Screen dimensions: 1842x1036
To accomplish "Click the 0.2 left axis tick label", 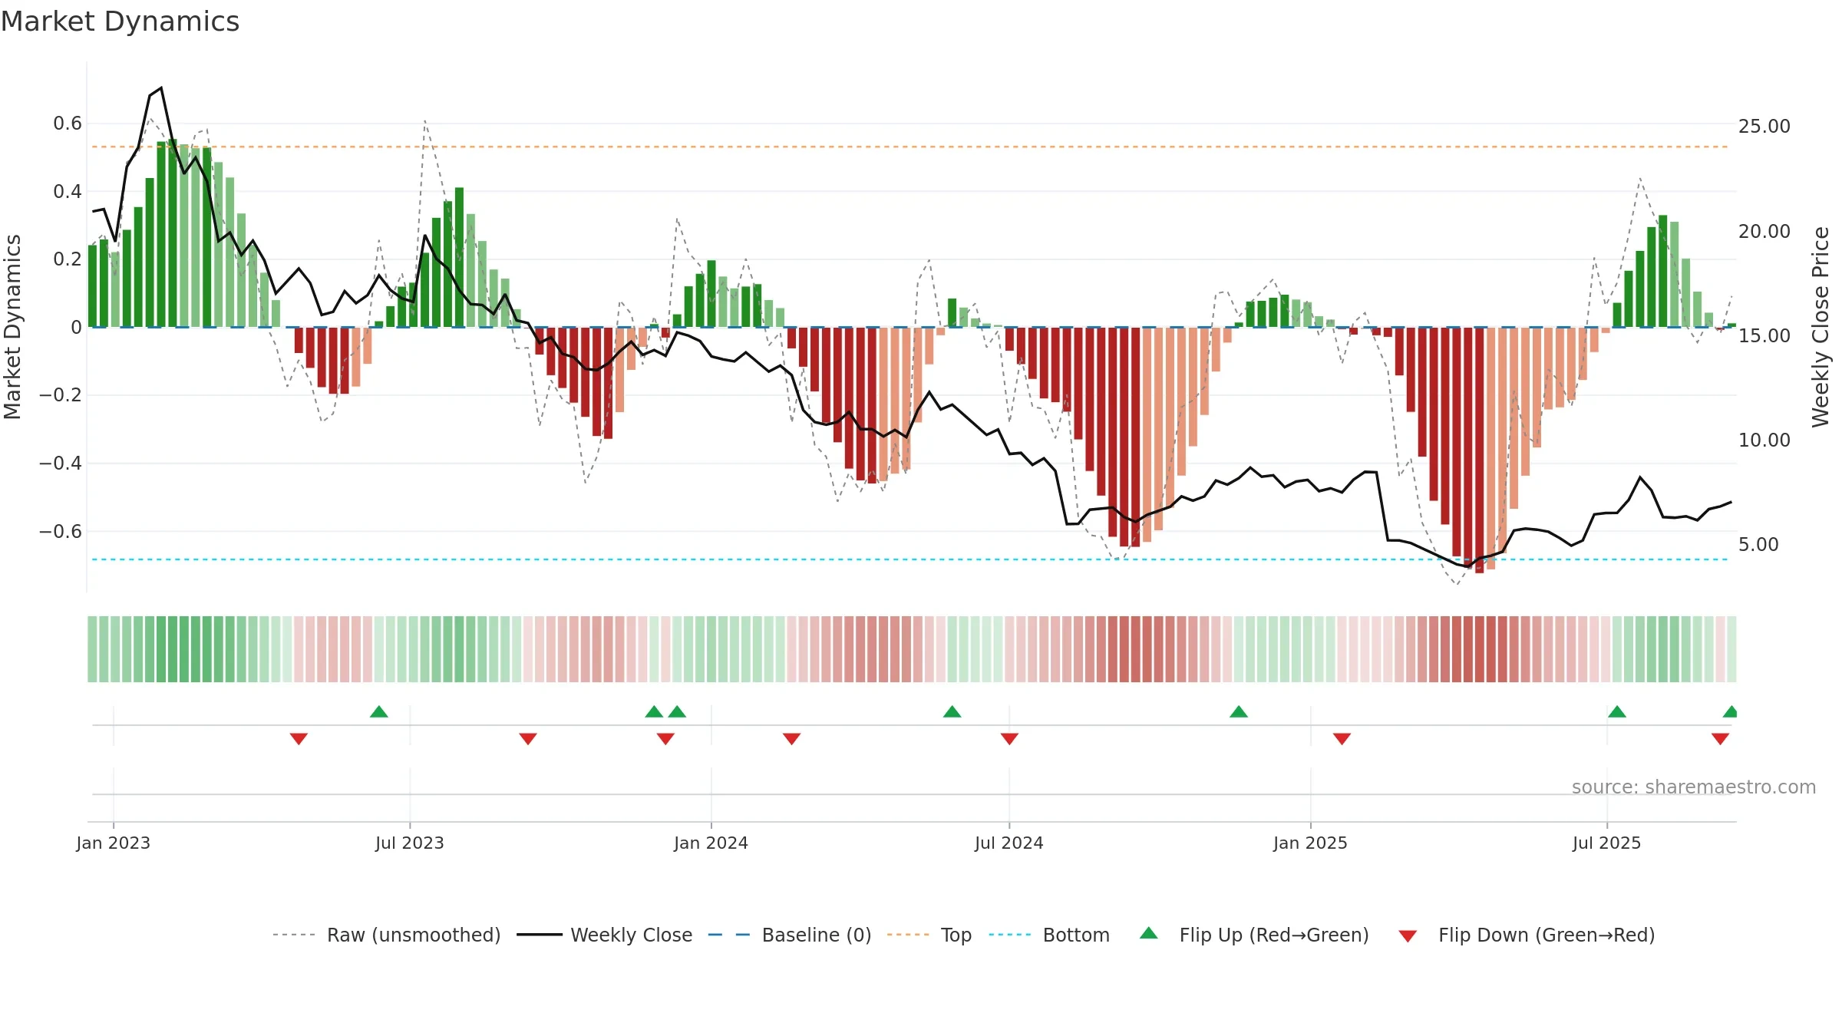I will (68, 259).
